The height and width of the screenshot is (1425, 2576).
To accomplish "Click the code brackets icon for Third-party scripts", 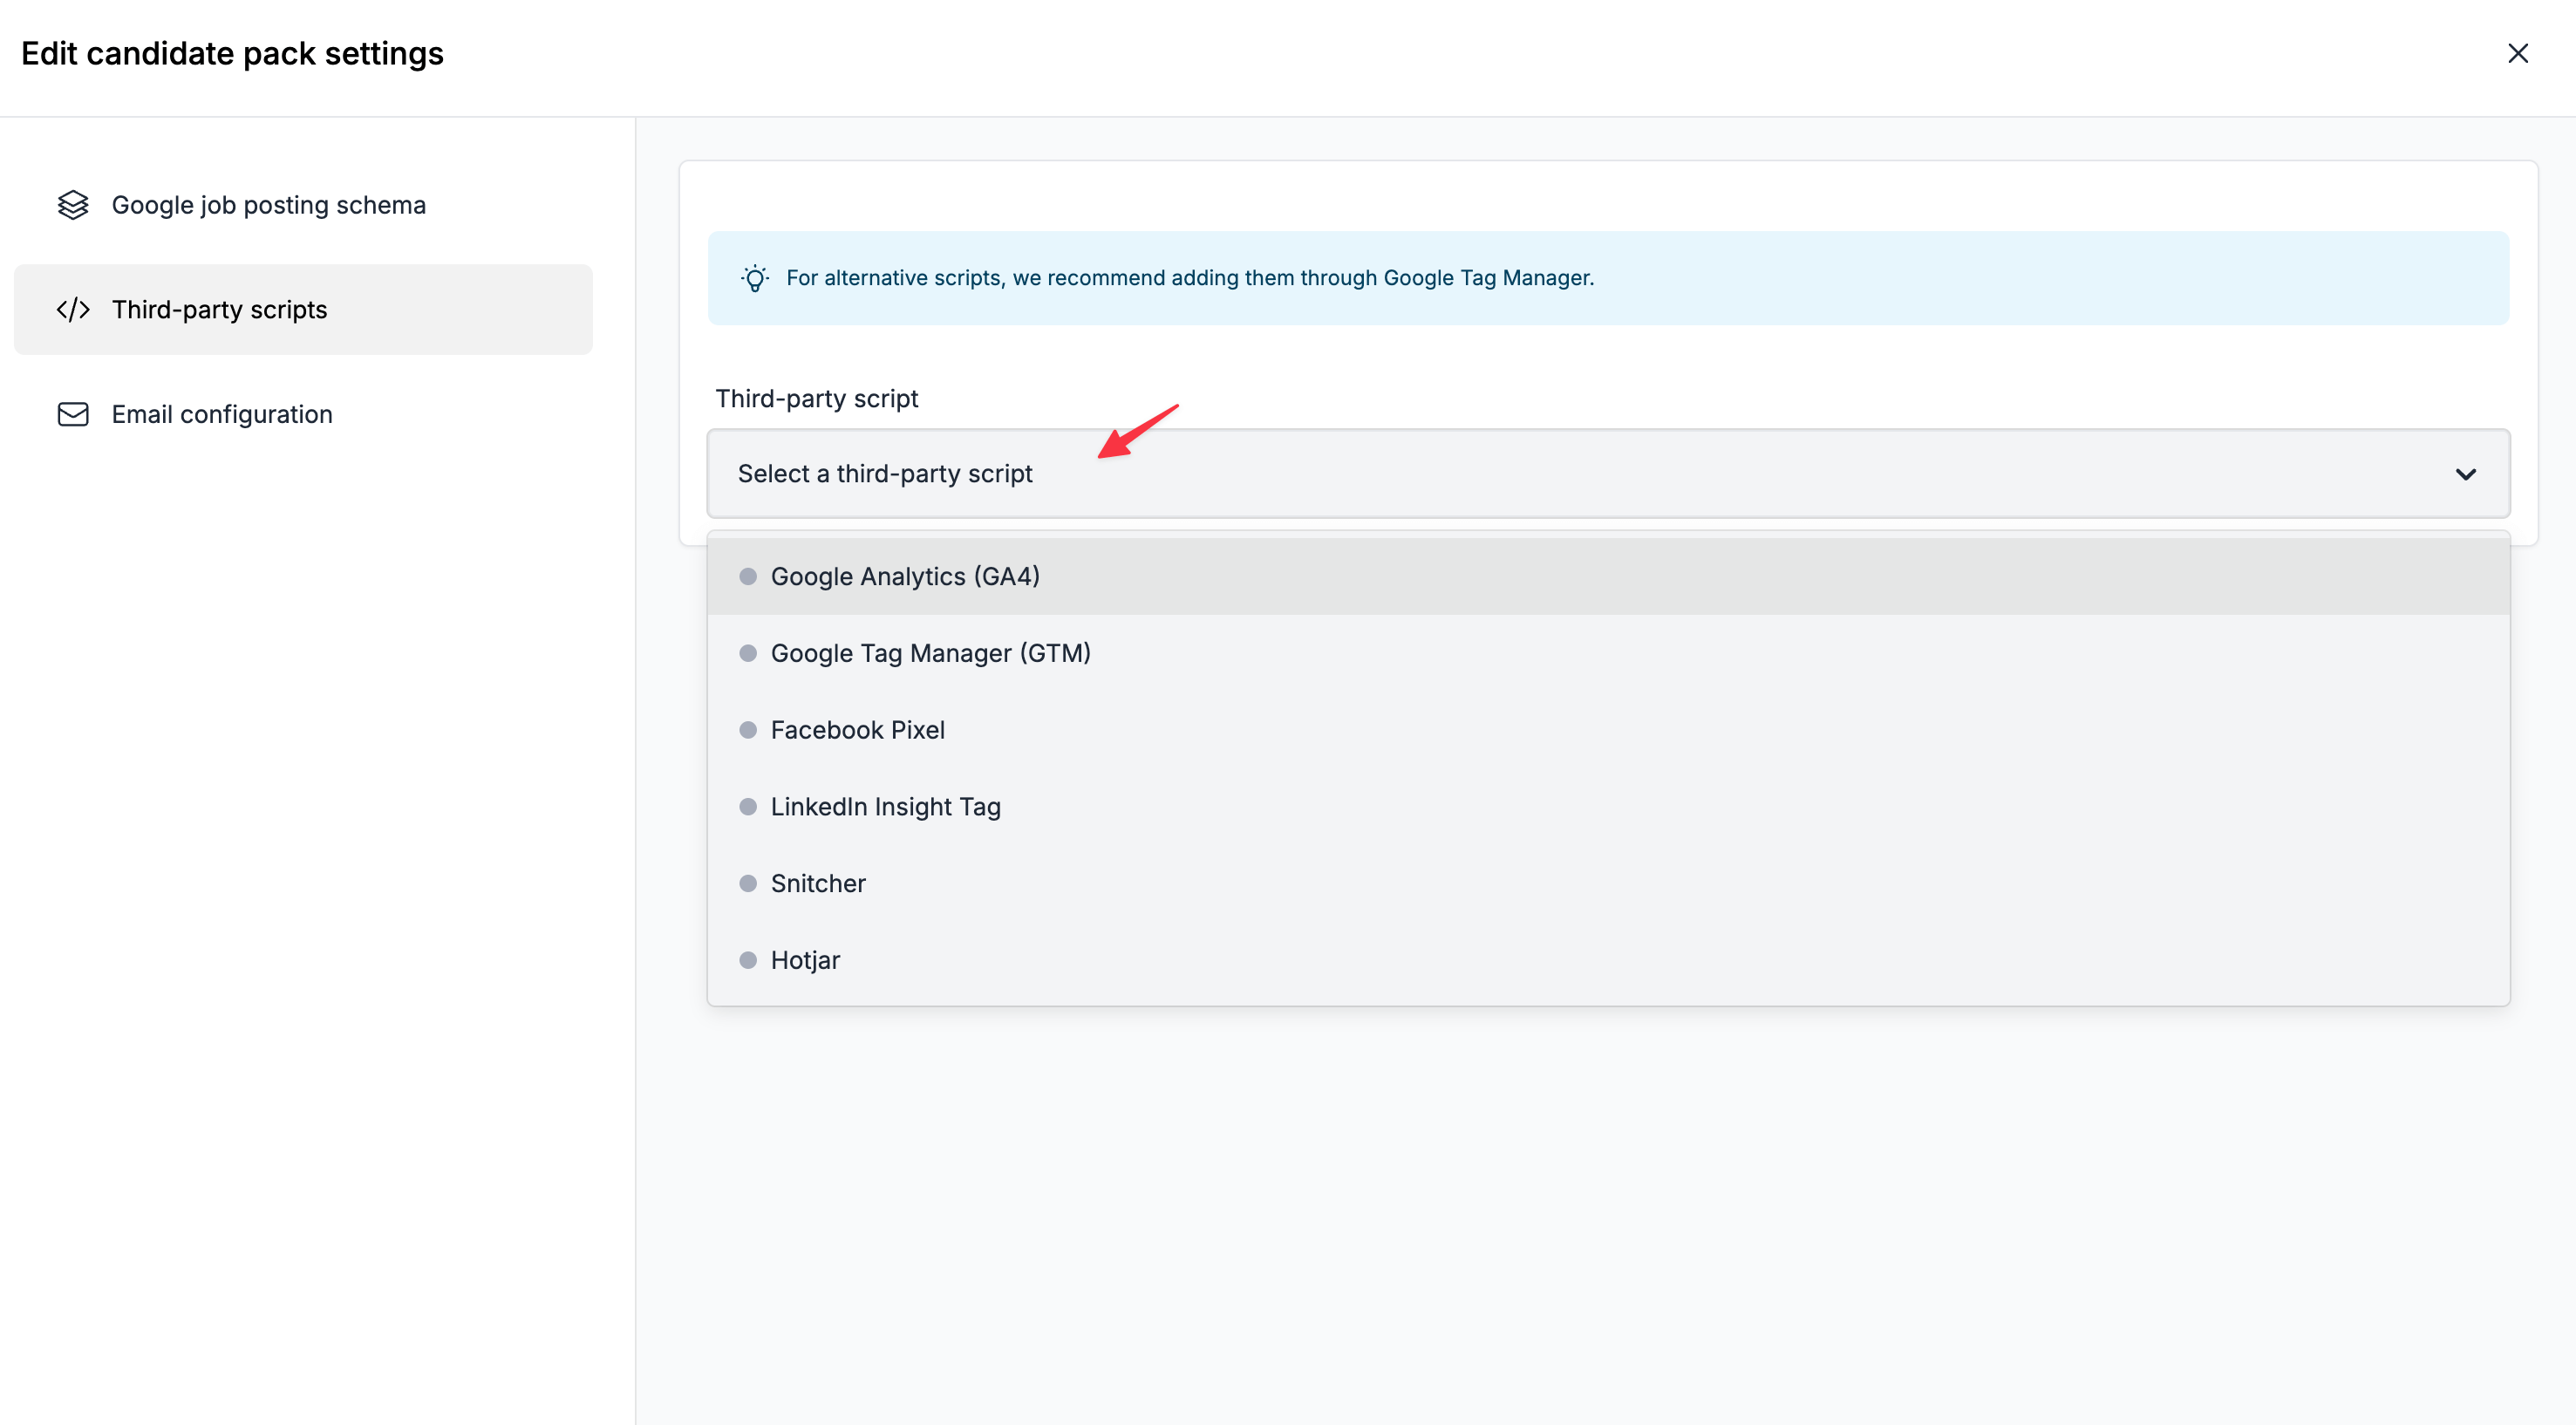I will [73, 310].
